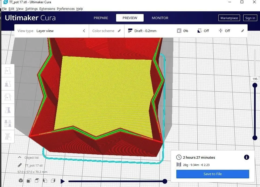Image resolution: width=260 pixels, height=187 pixels.
Task: Open Per Model Settings tool
Action: pyautogui.click(x=8, y=123)
